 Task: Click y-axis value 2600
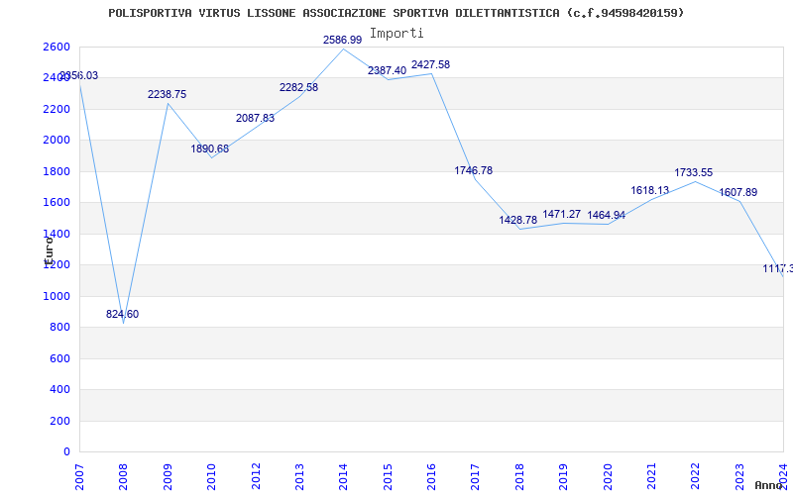[57, 47]
